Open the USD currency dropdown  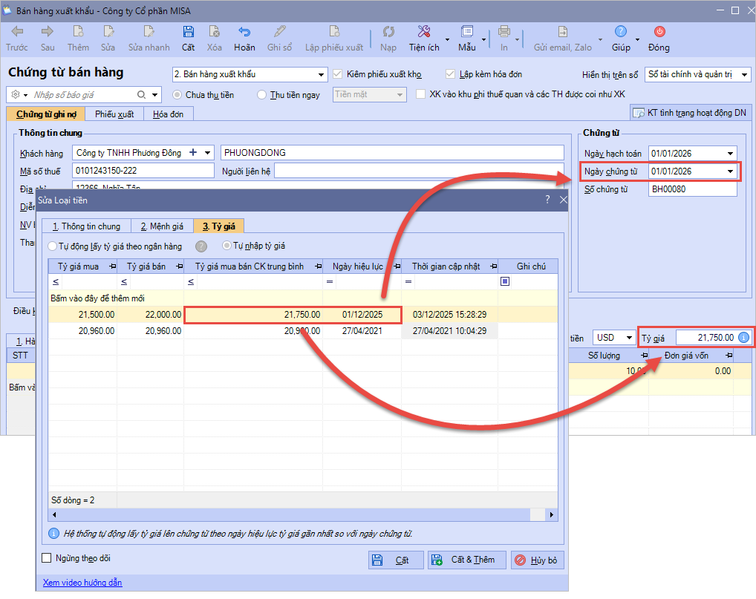click(x=628, y=338)
